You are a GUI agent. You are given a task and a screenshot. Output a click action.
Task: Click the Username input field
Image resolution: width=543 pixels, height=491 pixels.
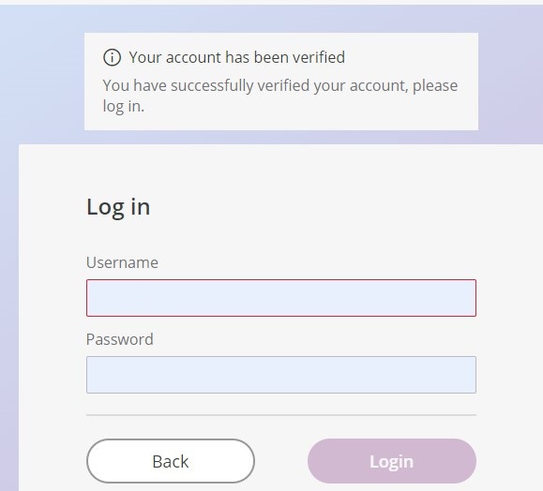click(x=281, y=298)
